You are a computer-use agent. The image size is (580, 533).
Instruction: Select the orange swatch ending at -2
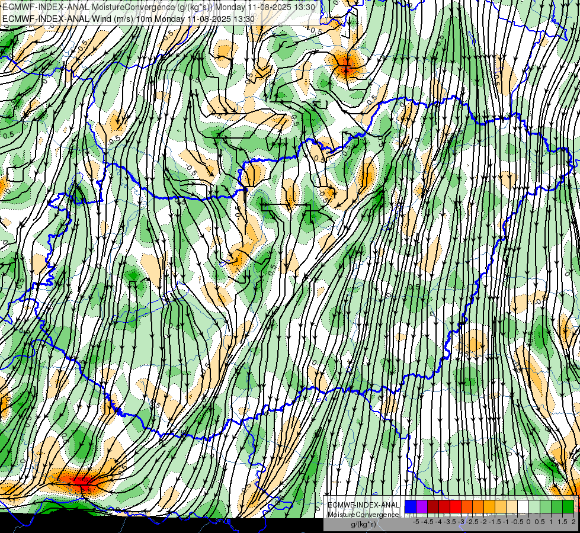[x=478, y=507]
